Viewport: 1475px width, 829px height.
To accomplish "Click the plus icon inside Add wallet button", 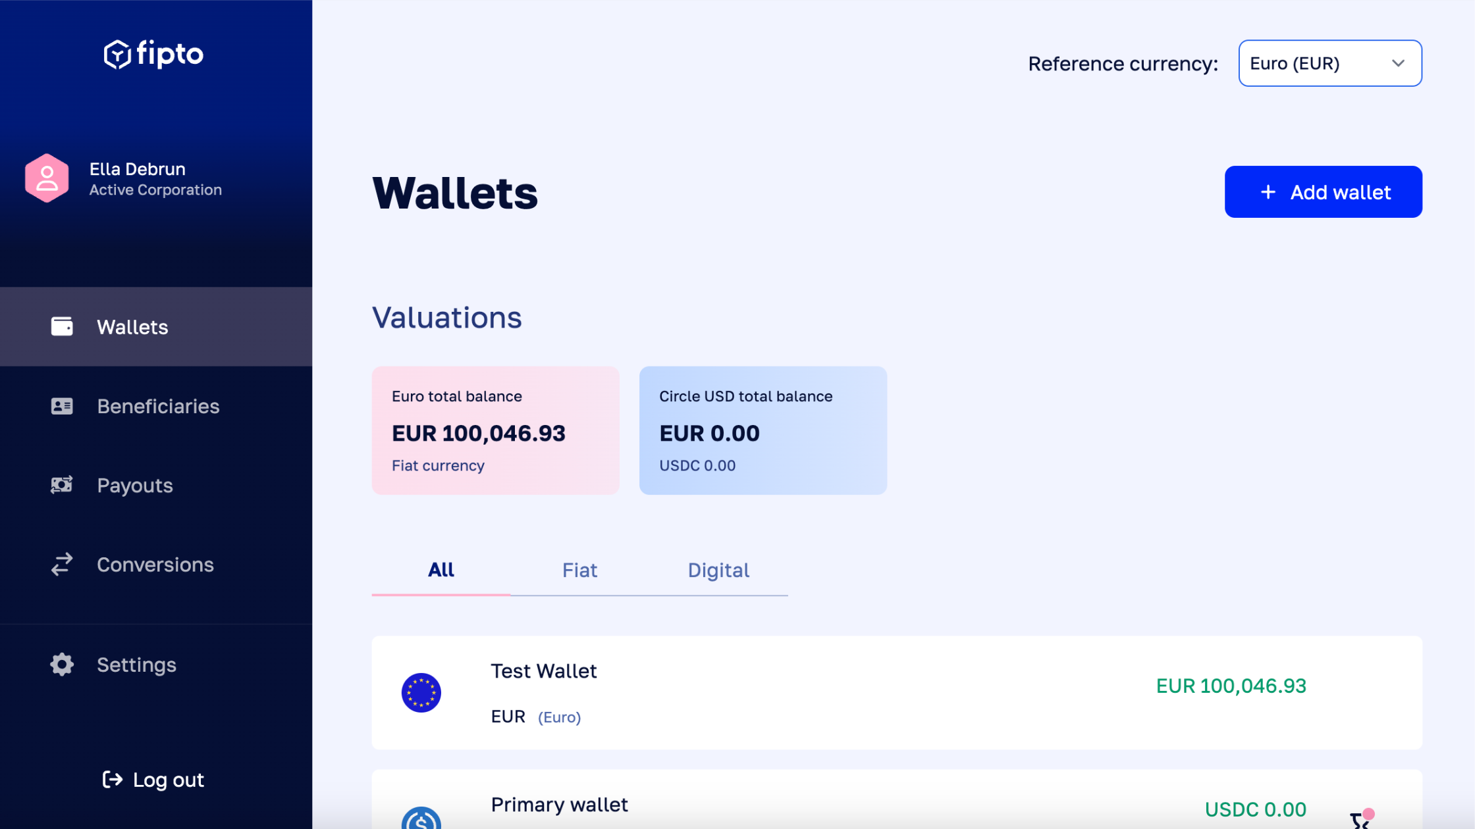I will tap(1267, 192).
